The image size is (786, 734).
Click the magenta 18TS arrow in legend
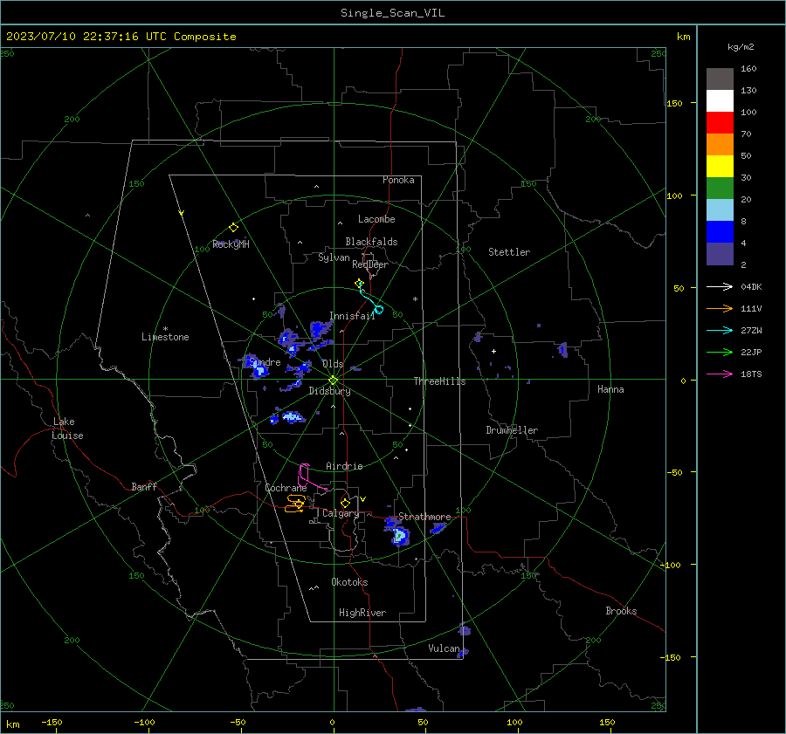click(x=720, y=374)
